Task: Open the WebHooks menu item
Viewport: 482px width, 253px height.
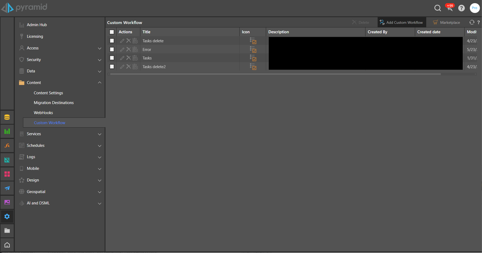Action: click(43, 113)
